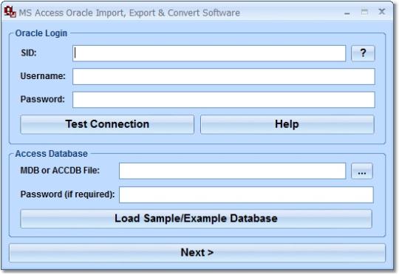Screen dimensions: 399x275
Task: Click the Password (if required) field
Action: pyautogui.click(x=246, y=195)
